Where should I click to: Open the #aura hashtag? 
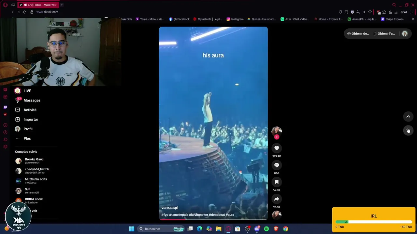click(230, 215)
